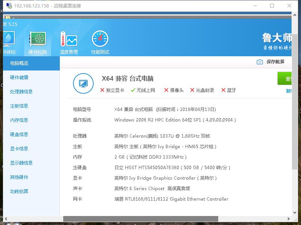Close the remote desktop connection window
This screenshot has width=301, height=225.
tap(289, 6)
